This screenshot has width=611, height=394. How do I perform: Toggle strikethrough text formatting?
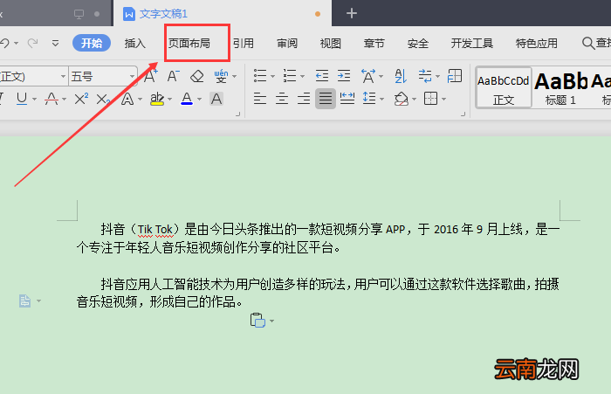coord(51,99)
